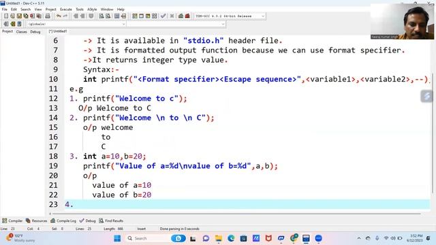This screenshot has width=436, height=245.
Task: Switch to the Debug side panel tab
Action: (x=35, y=32)
